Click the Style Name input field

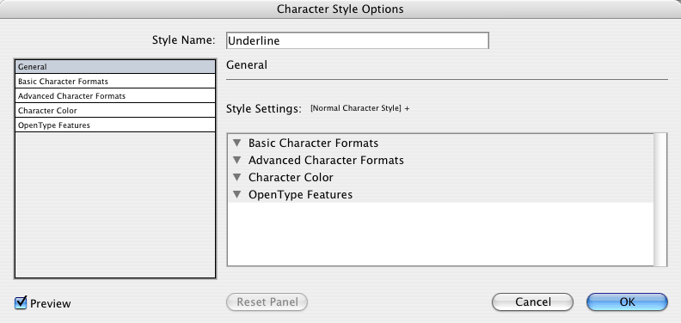tap(358, 40)
